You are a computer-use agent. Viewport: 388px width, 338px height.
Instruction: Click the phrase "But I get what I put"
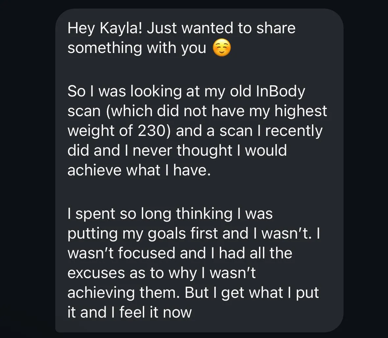pyautogui.click(x=251, y=293)
